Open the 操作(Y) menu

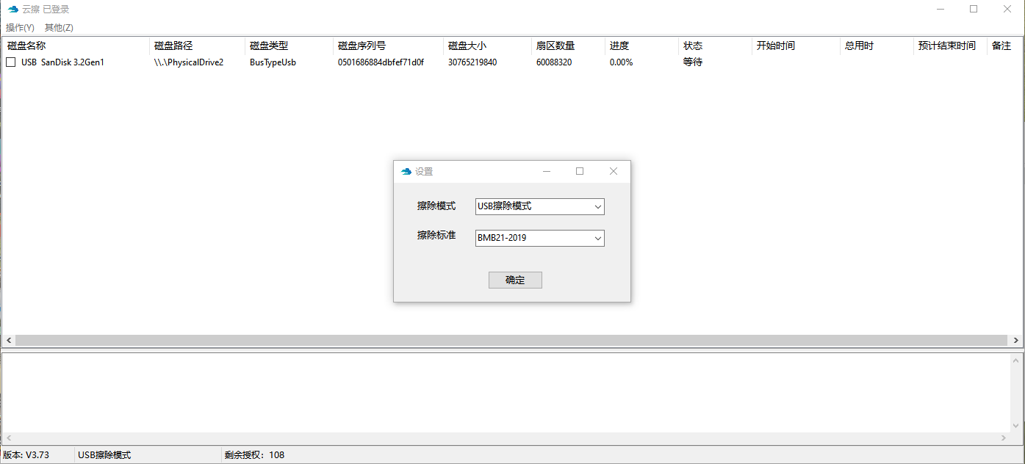[x=20, y=27]
